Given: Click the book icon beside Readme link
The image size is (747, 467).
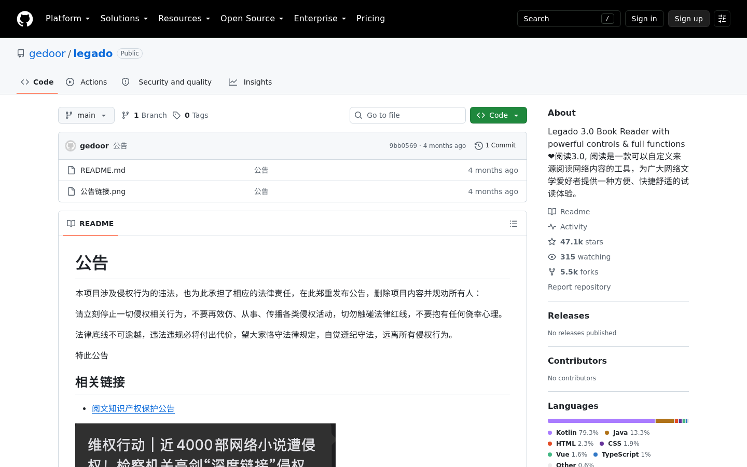Looking at the screenshot, I should 552,212.
